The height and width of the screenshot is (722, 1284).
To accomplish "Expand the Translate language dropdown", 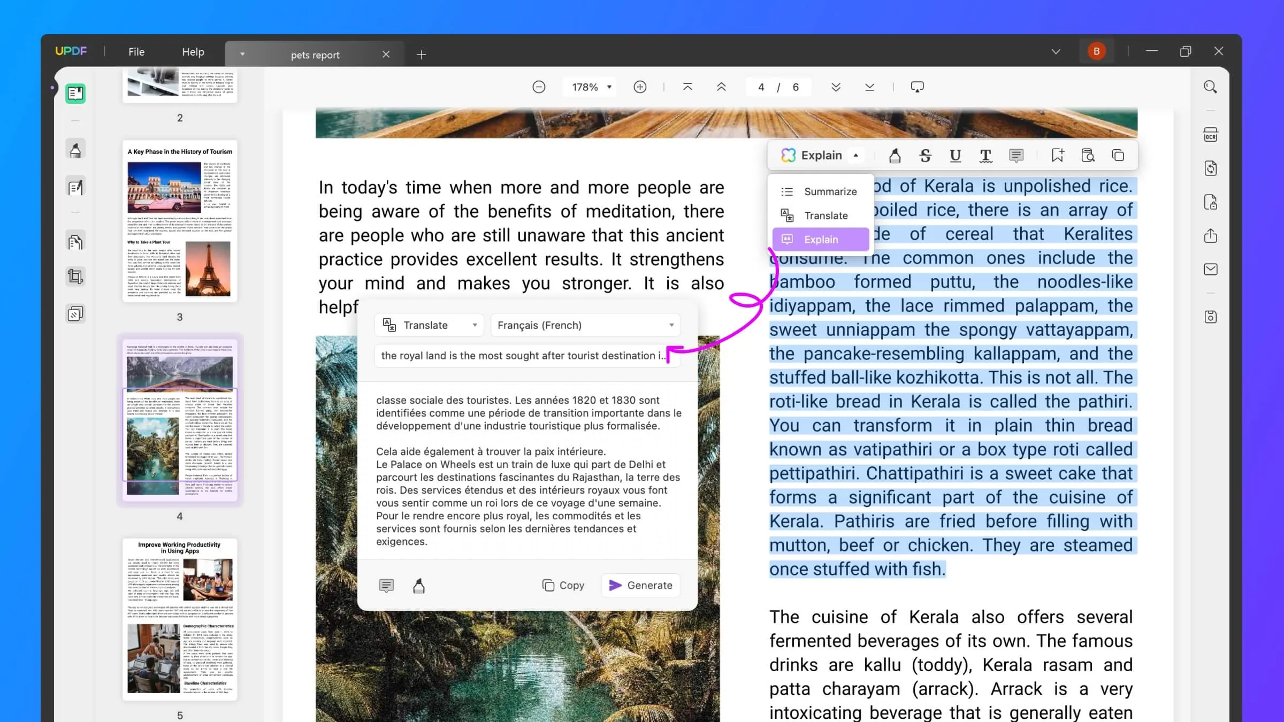I will 672,325.
